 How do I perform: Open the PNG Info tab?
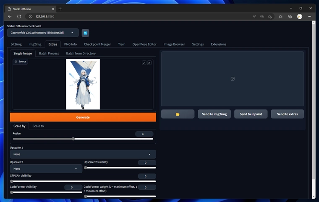coord(71,44)
